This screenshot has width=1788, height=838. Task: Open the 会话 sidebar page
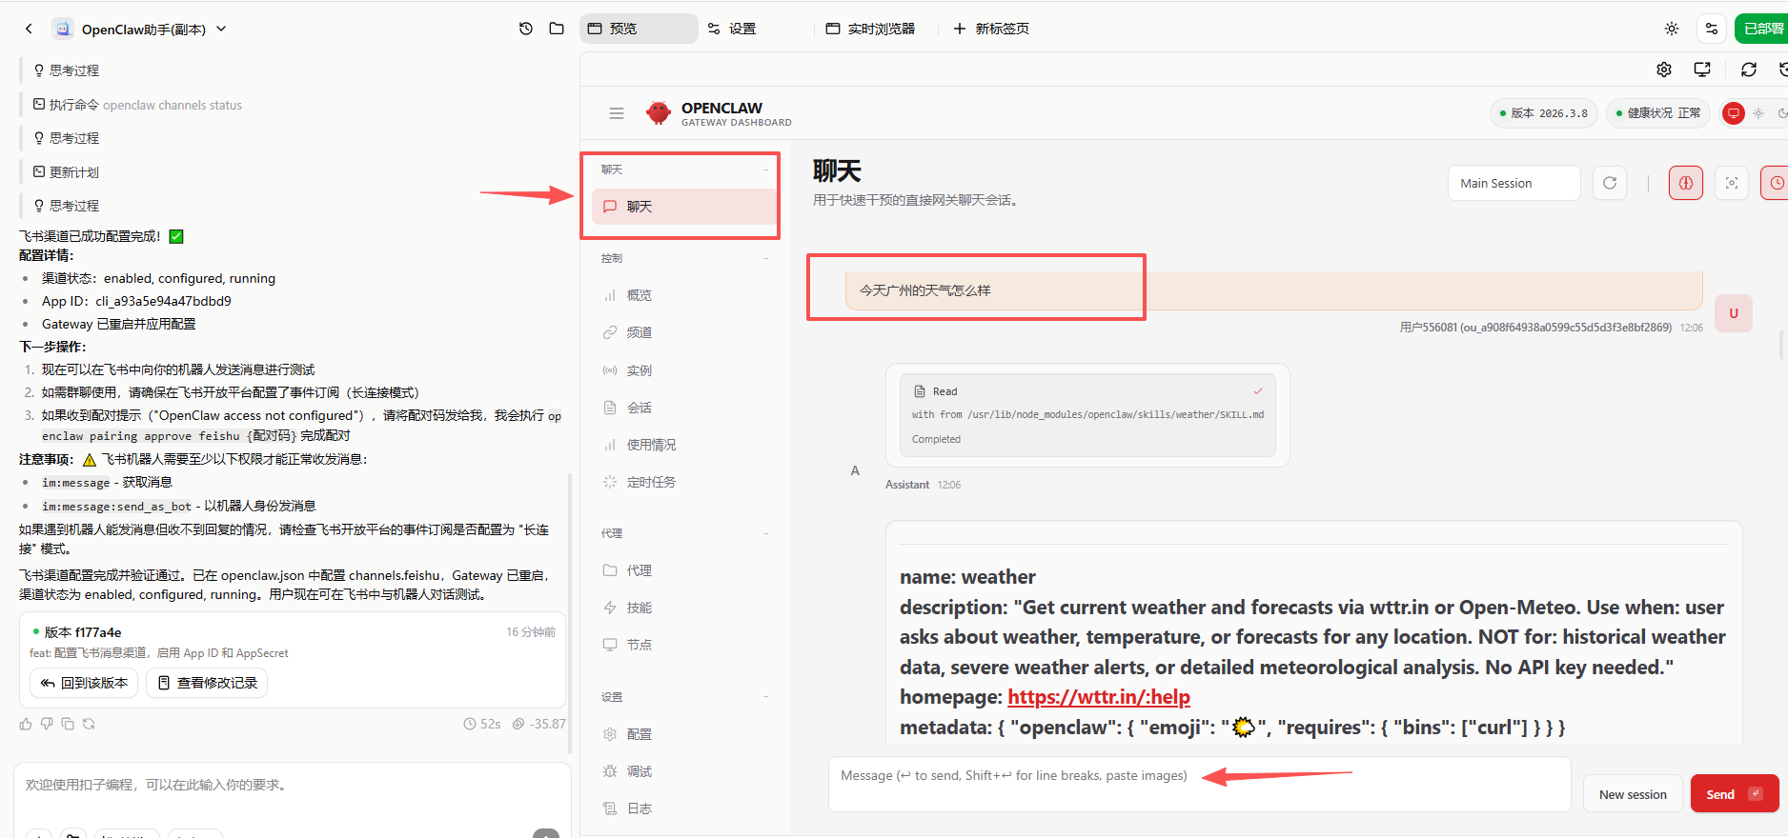[x=684, y=408]
